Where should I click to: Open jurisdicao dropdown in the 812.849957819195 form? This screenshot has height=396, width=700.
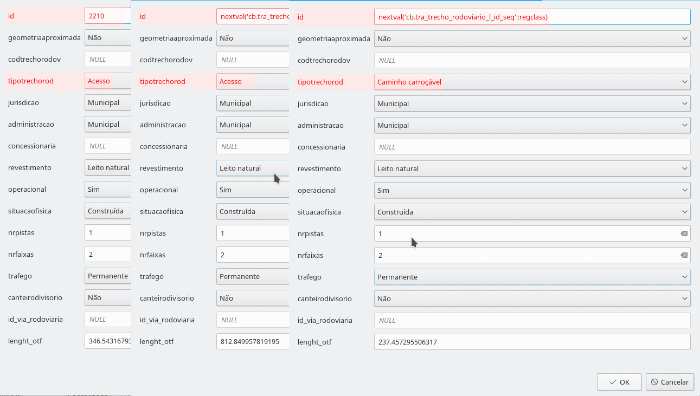[x=253, y=103]
